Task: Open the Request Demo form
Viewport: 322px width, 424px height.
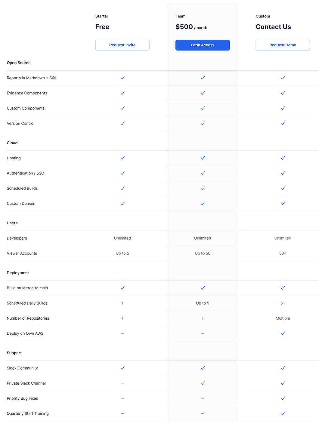Action: coord(283,45)
